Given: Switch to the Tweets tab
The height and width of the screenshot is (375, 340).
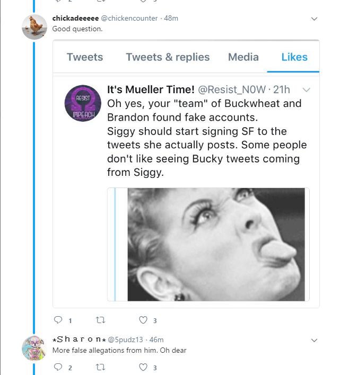Looking at the screenshot, I should (85, 57).
